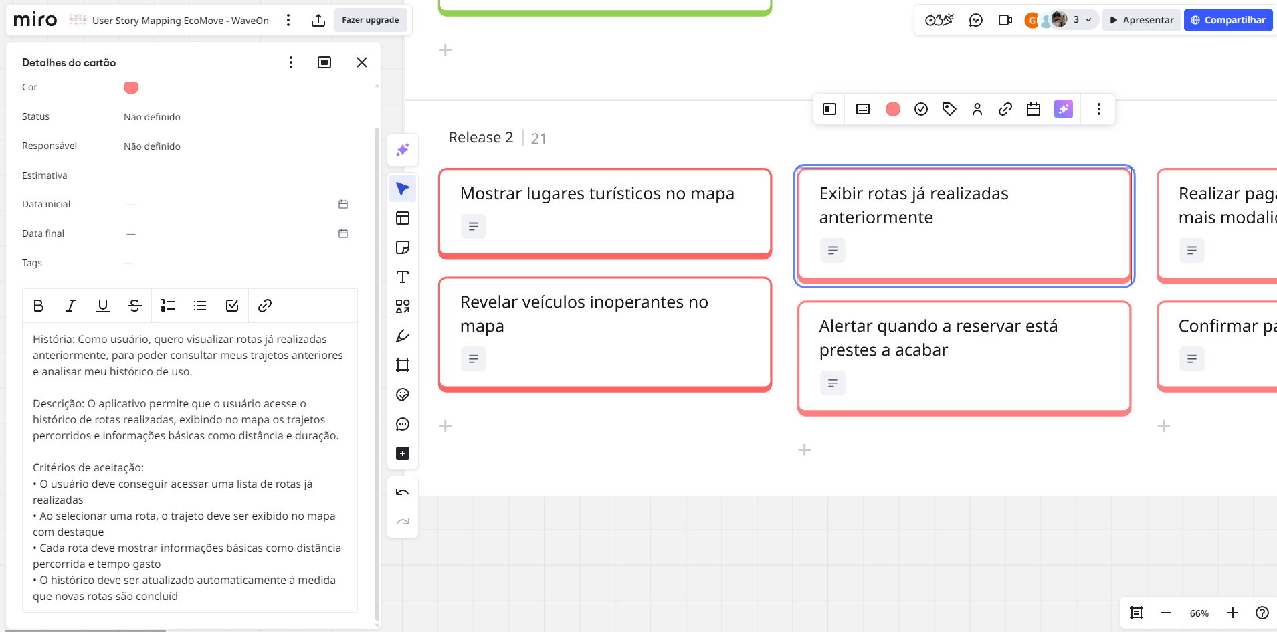Click the Fazer upgrade button
The height and width of the screenshot is (632, 1277).
(370, 20)
